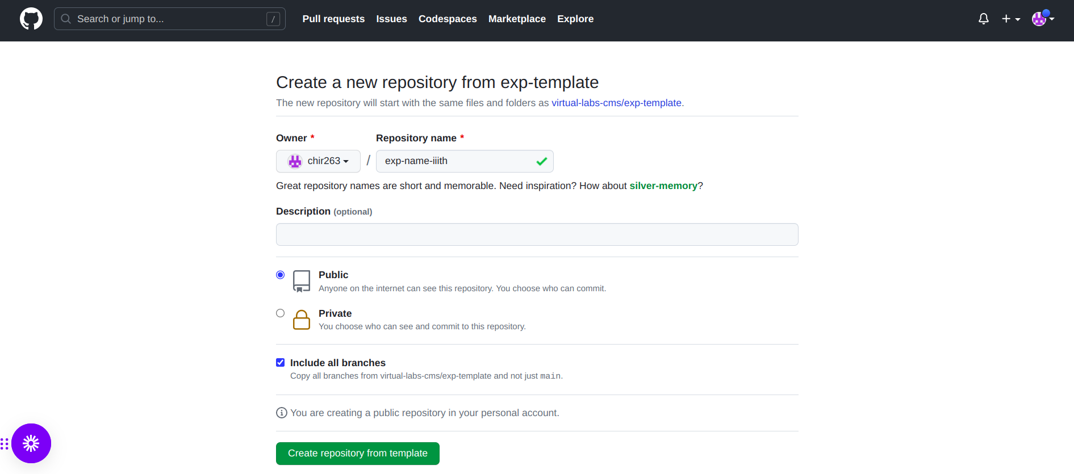Screen dimensions: 1074x474
Task: Click the green checkmark in repository name
Action: tap(541, 161)
